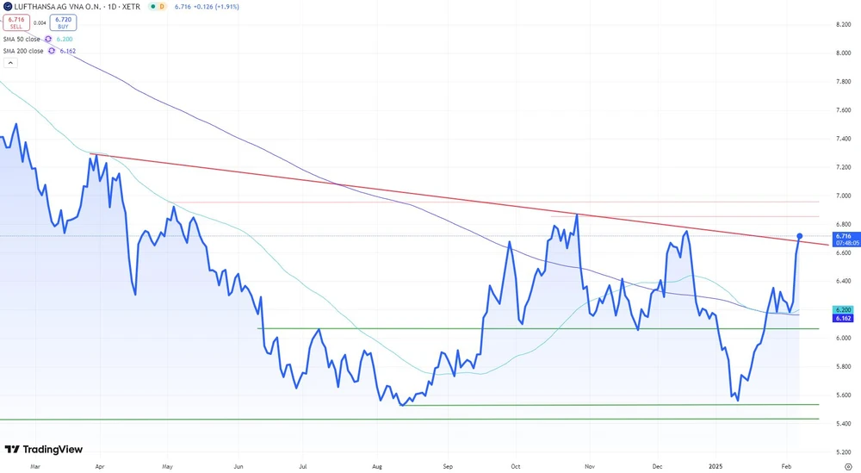Click the 6.716 SELL button
861x473 pixels.
[x=15, y=22]
